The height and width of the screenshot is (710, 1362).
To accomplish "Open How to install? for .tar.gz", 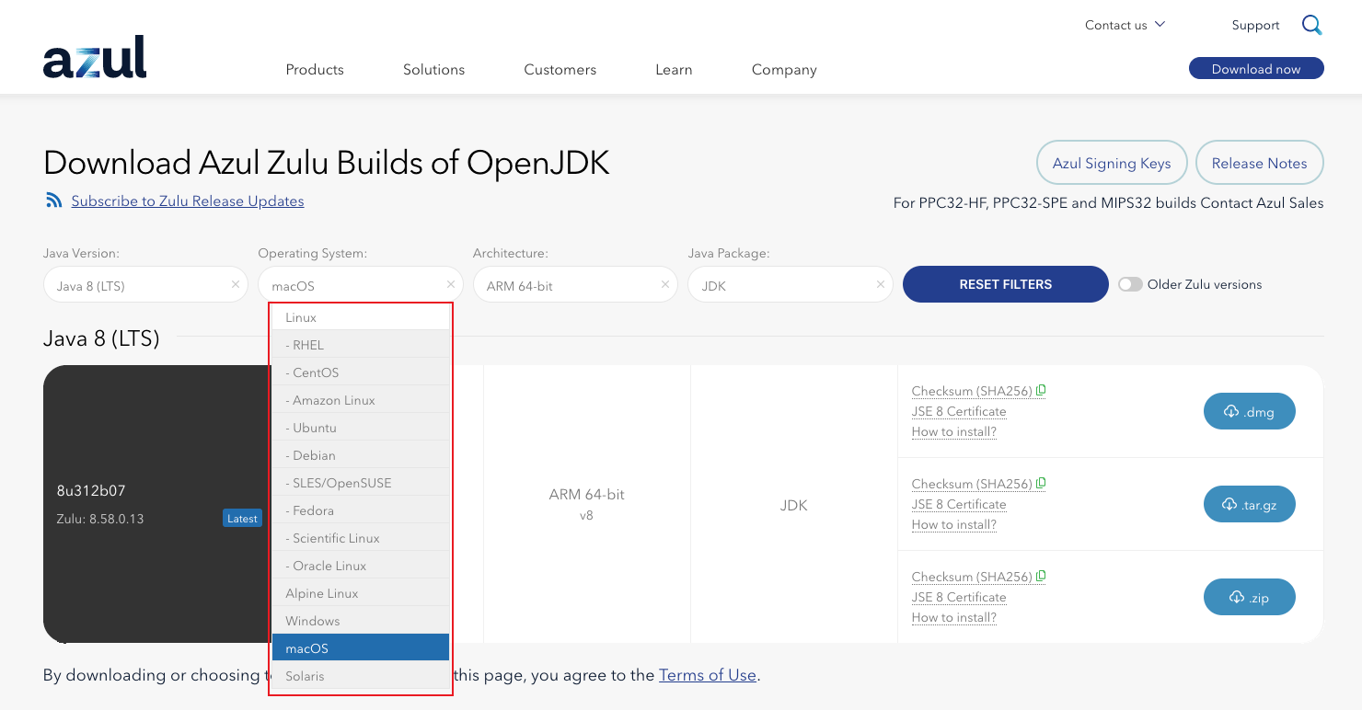I will [954, 524].
